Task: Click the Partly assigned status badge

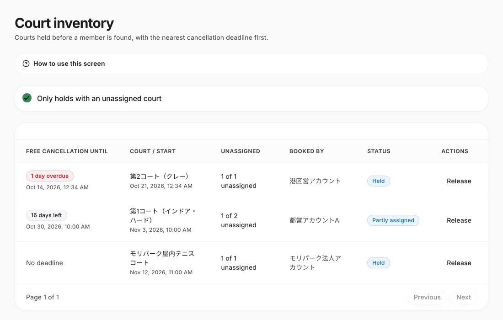Action: [393, 220]
